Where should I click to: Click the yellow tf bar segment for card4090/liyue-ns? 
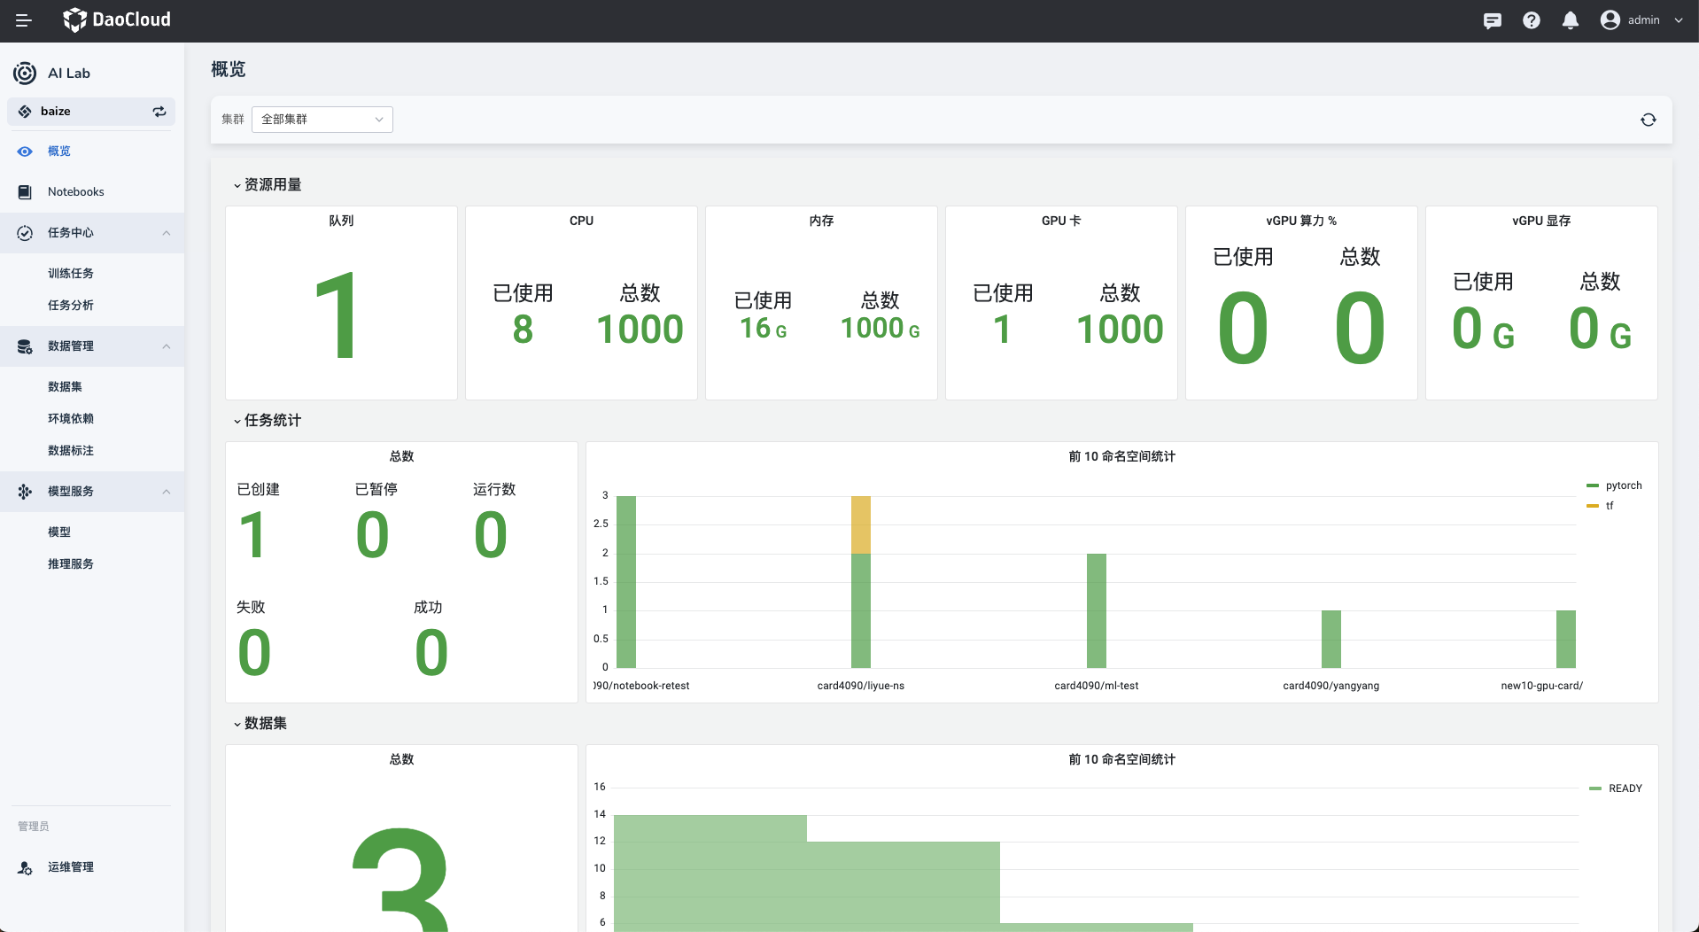pos(860,524)
